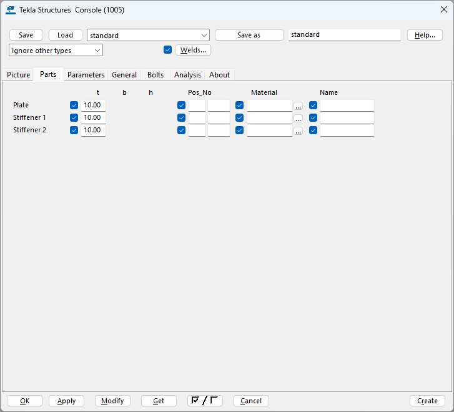Click the Stiffener 1 Pos_No start number field
Image resolution: width=454 pixels, height=412 pixels.
219,117
